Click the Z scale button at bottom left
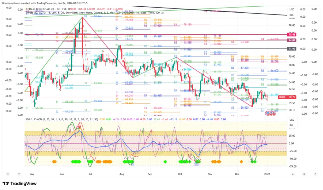Screen dimensions: 323x190 pyautogui.click(x=19, y=174)
